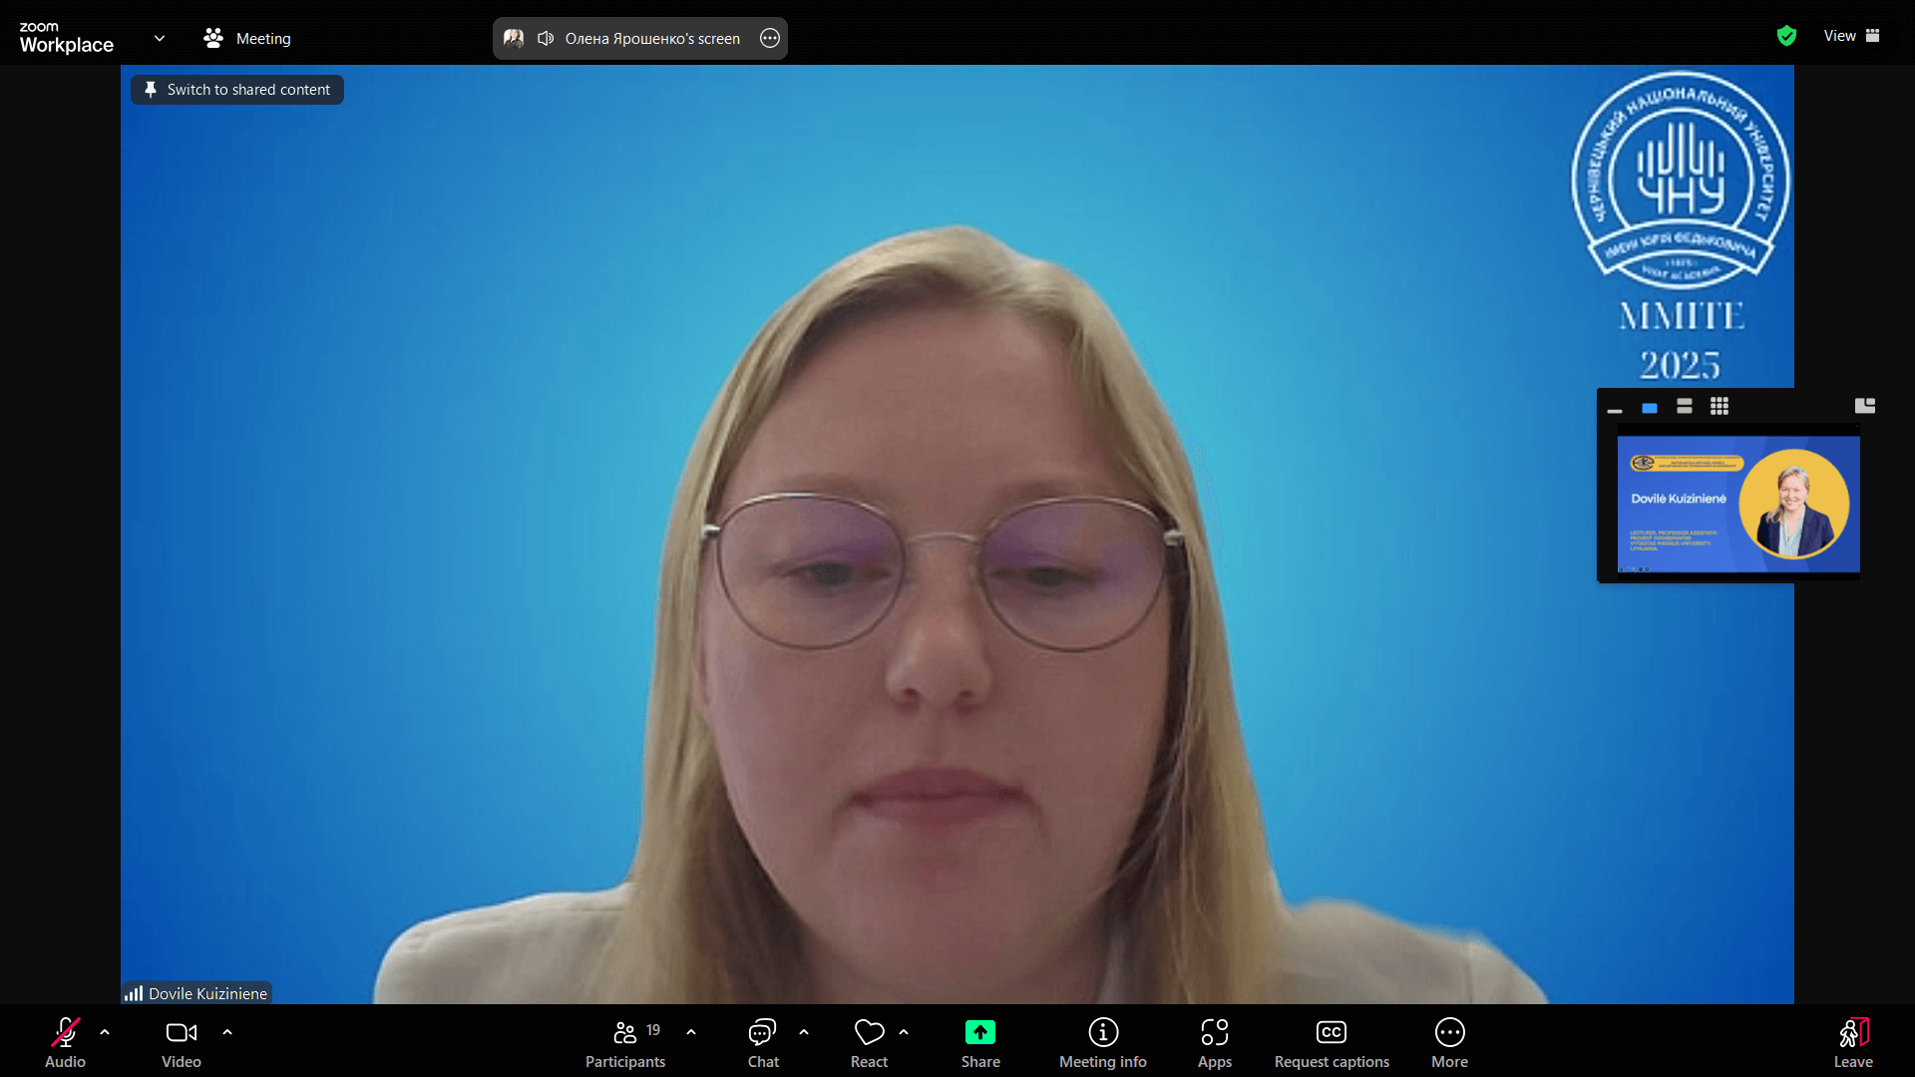
Task: Open shared screen options ellipsis
Action: (x=770, y=38)
